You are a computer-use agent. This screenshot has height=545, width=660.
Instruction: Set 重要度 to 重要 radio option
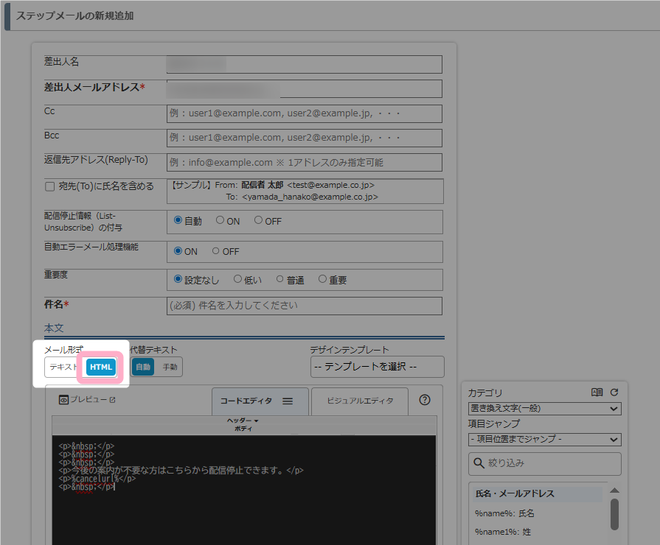tap(322, 280)
